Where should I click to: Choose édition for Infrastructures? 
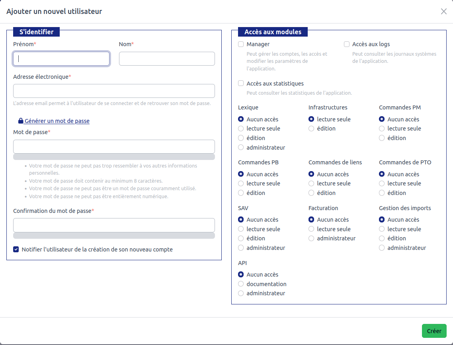[x=311, y=129]
